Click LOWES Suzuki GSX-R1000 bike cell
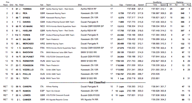 [x=90, y=95]
